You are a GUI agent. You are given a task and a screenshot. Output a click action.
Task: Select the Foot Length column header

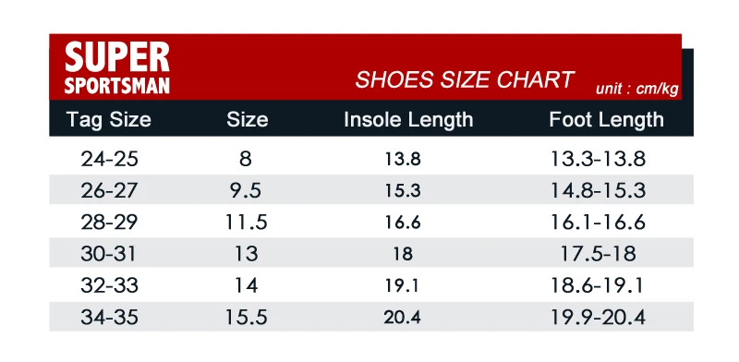pyautogui.click(x=606, y=119)
